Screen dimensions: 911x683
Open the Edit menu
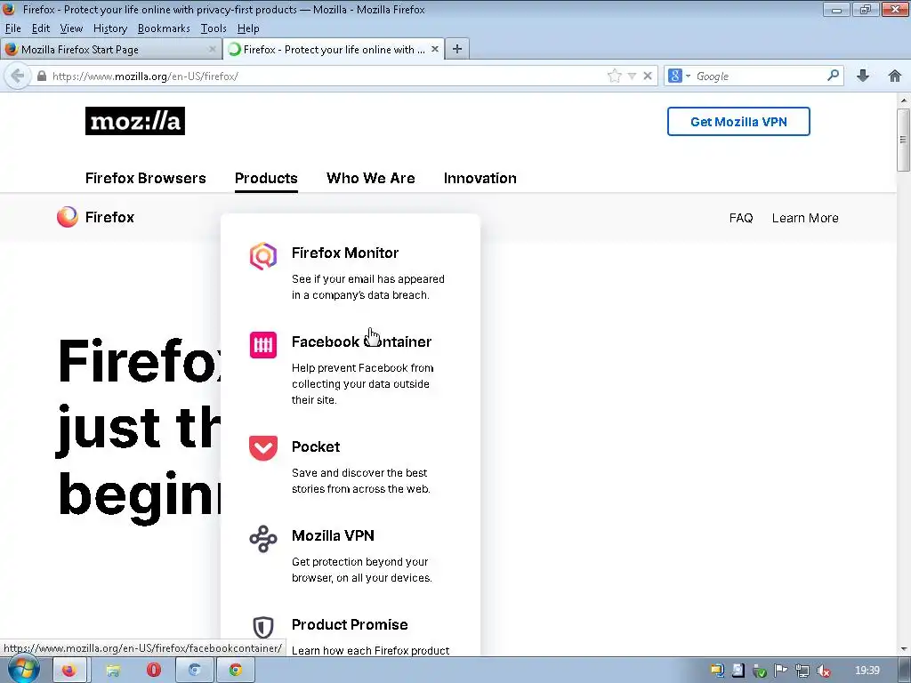[x=41, y=28]
